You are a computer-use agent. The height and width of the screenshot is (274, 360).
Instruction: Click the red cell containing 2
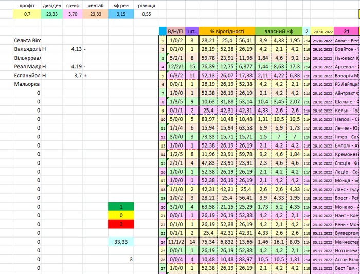[x=121, y=224]
